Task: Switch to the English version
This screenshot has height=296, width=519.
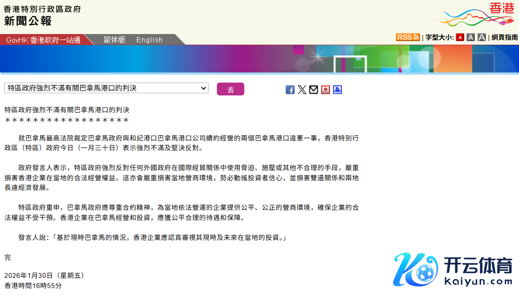Action: pyautogui.click(x=149, y=40)
